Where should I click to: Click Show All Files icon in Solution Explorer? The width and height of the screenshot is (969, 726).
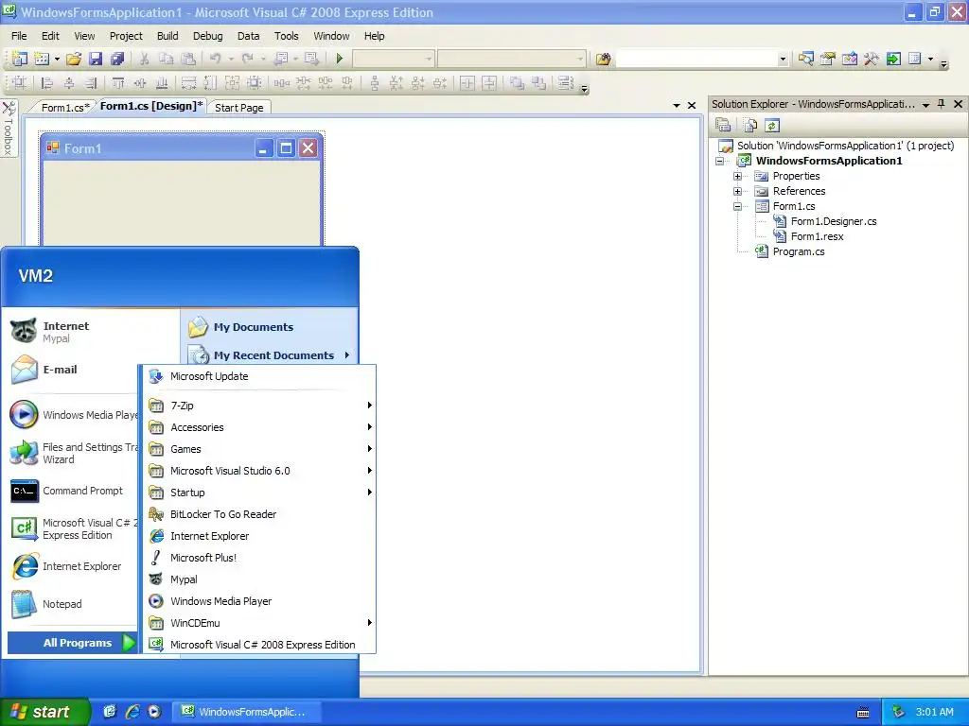(750, 126)
